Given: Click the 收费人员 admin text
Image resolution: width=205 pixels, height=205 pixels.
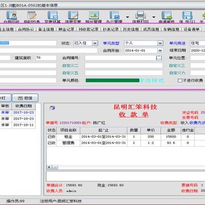Looking at the screenshot, I should click(61, 191).
